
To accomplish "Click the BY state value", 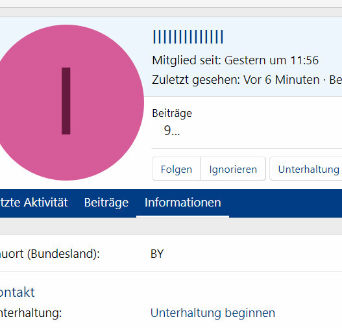I will coord(157,254).
